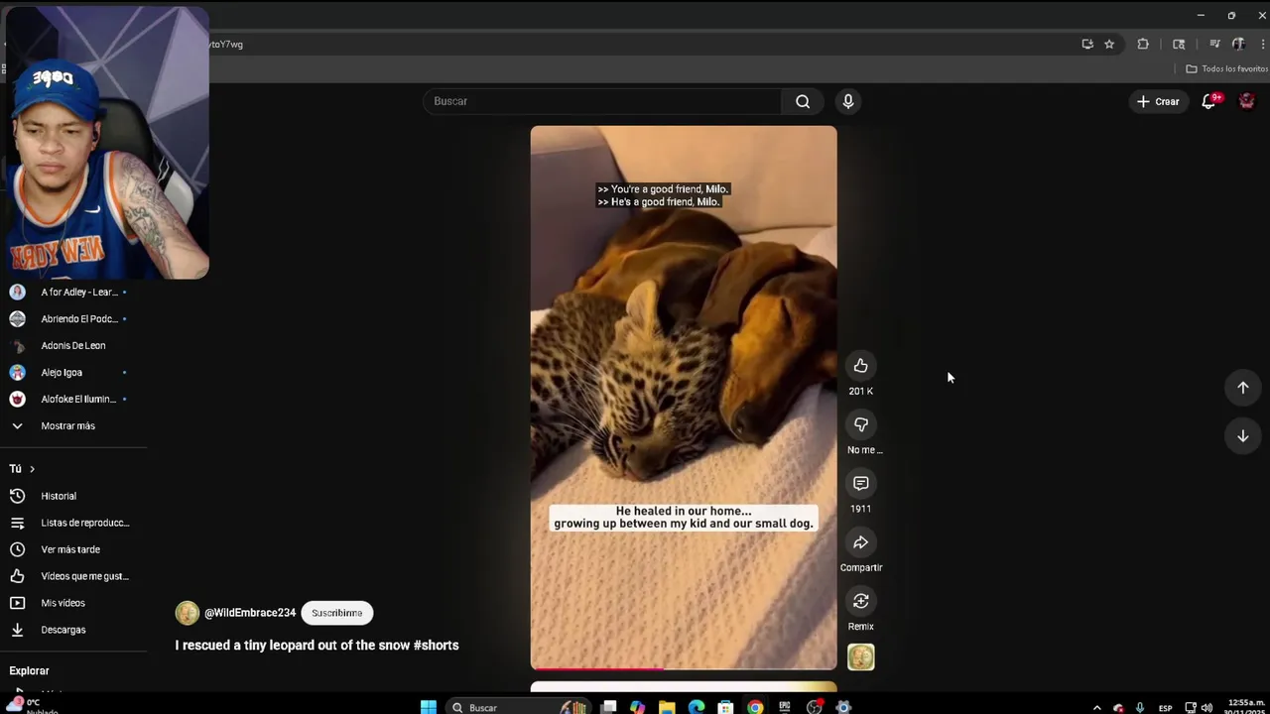This screenshot has height=714, width=1270.
Task: Open taskbar volume speaker icon
Action: point(1206,708)
